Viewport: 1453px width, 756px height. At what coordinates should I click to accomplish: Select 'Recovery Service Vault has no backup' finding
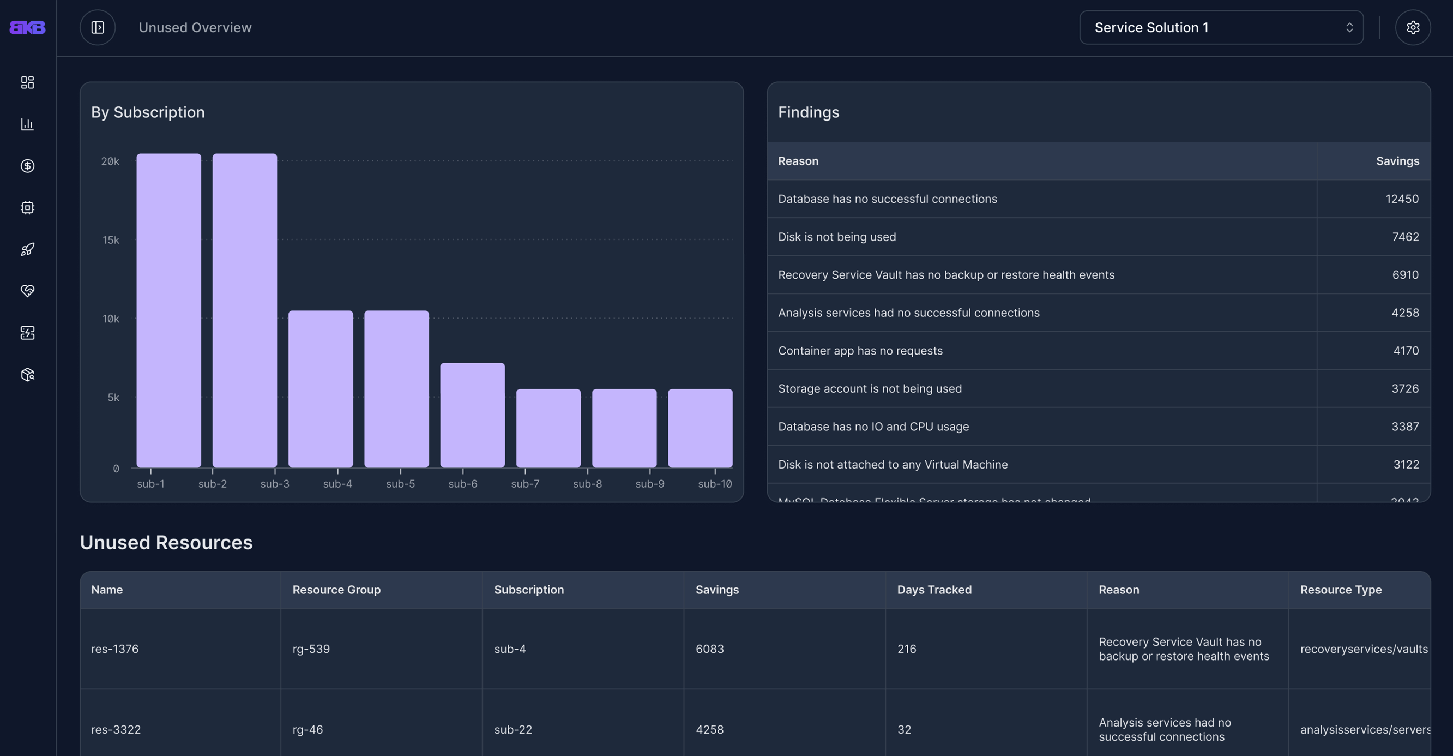(1099, 274)
